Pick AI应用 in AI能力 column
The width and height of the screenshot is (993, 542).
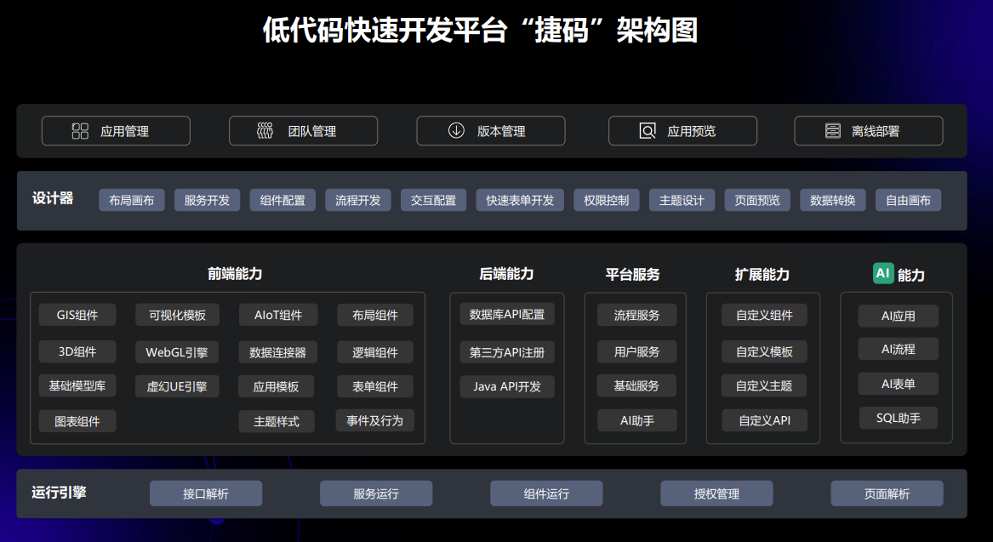tap(898, 316)
